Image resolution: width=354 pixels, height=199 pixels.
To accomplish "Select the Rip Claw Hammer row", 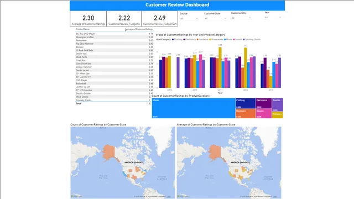I will [114, 44].
